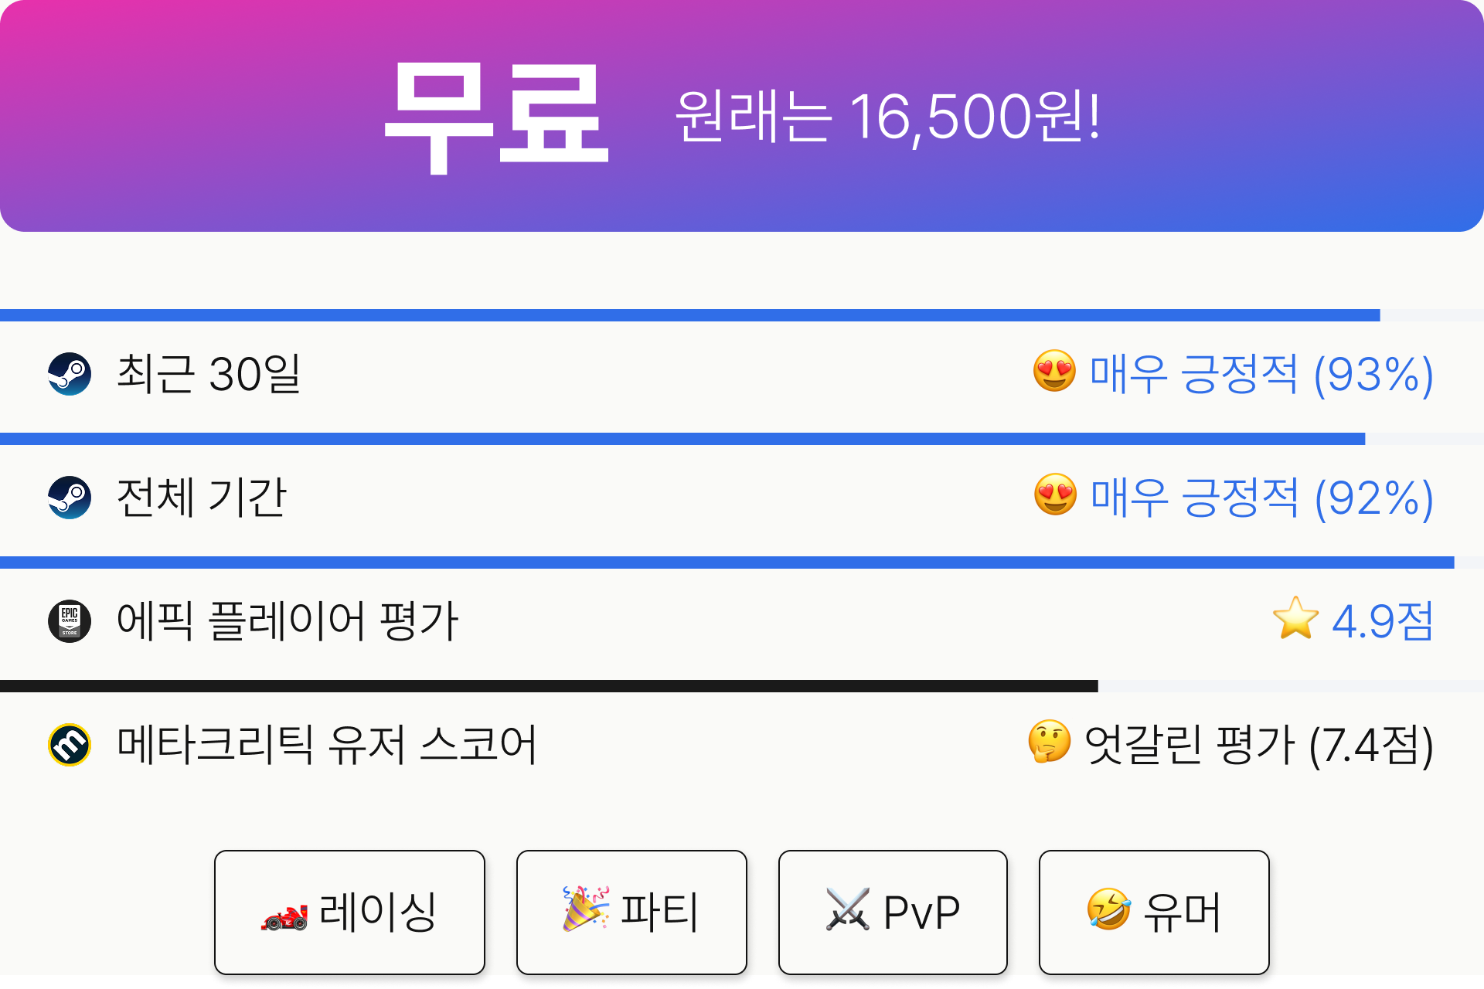Click the Epic Games Store icon
This screenshot has width=1484, height=989.
70,621
